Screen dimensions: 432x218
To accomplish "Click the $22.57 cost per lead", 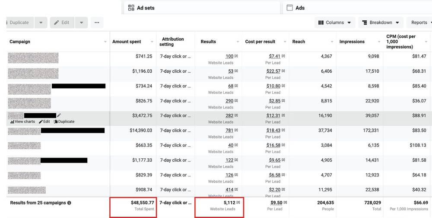I will click(x=273, y=71).
